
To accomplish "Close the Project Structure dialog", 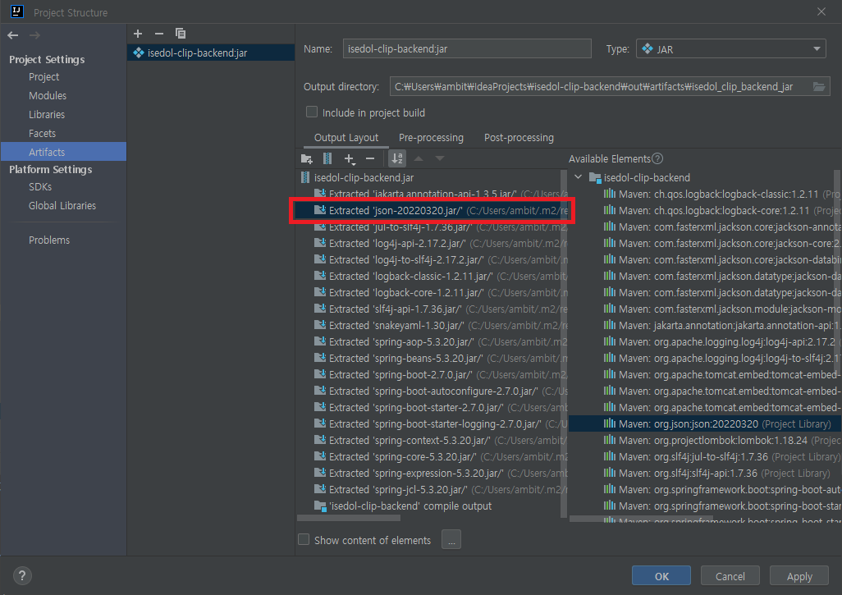I will click(821, 11).
